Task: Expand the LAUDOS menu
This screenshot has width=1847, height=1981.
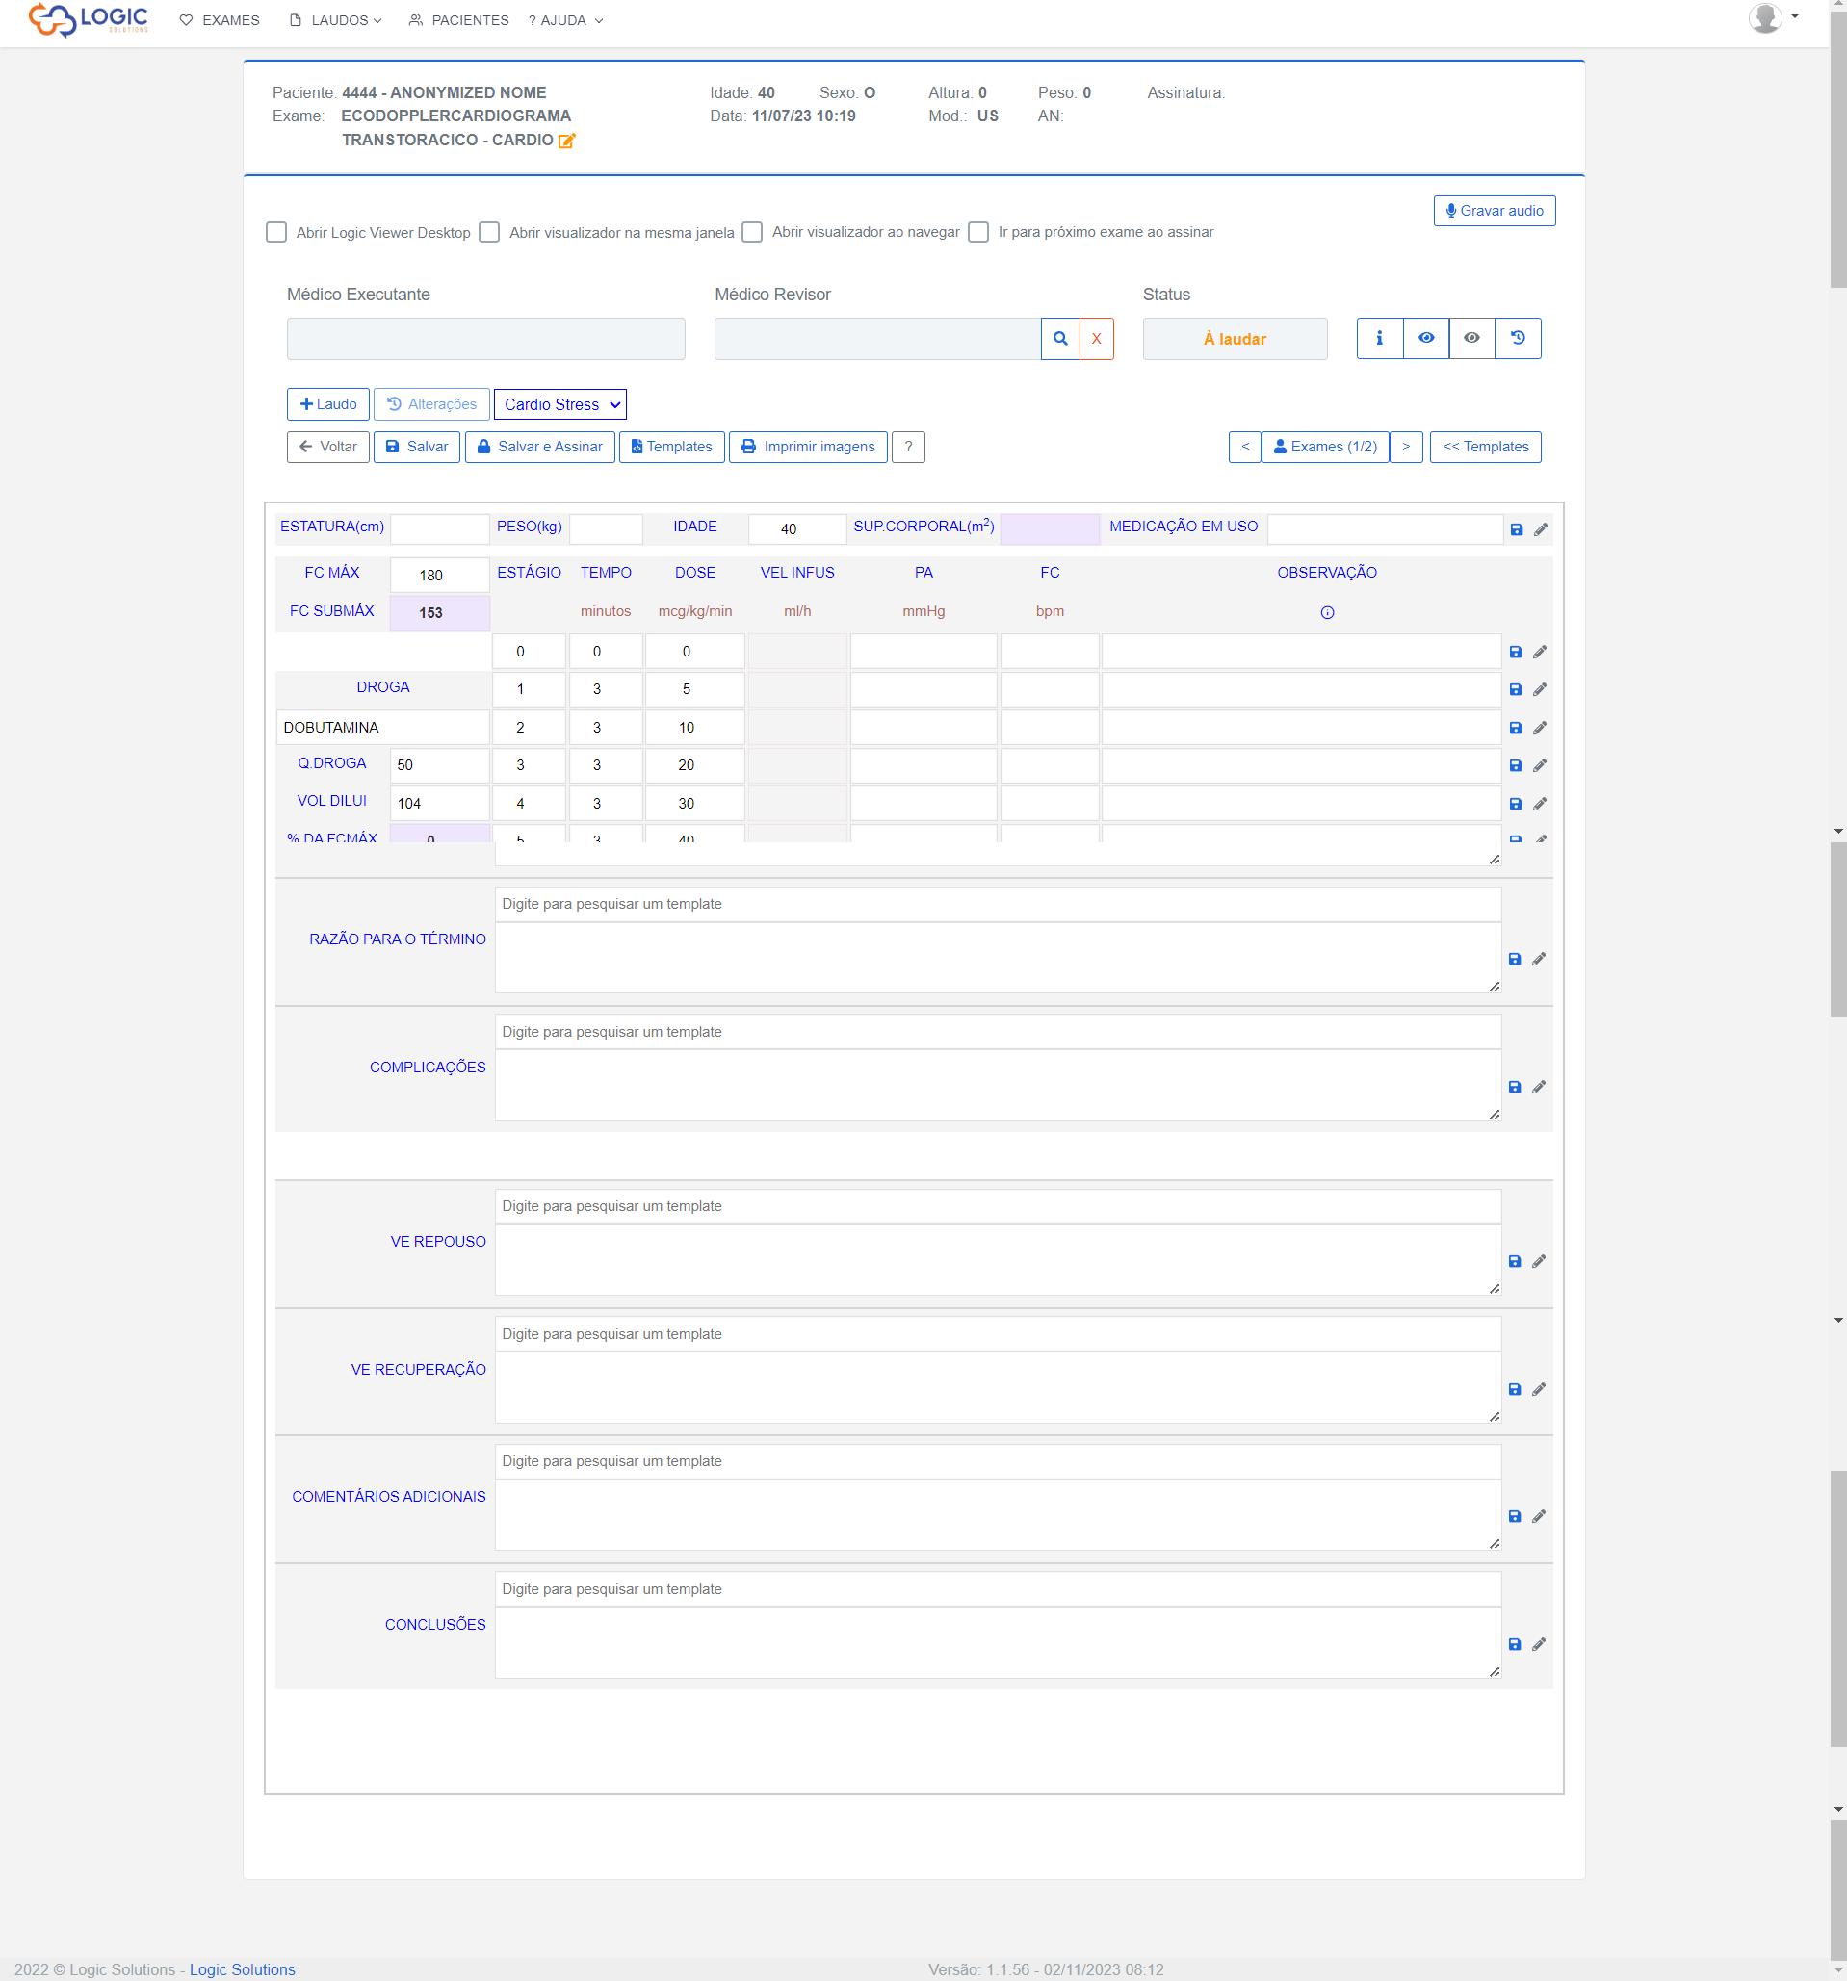Action: (x=336, y=20)
